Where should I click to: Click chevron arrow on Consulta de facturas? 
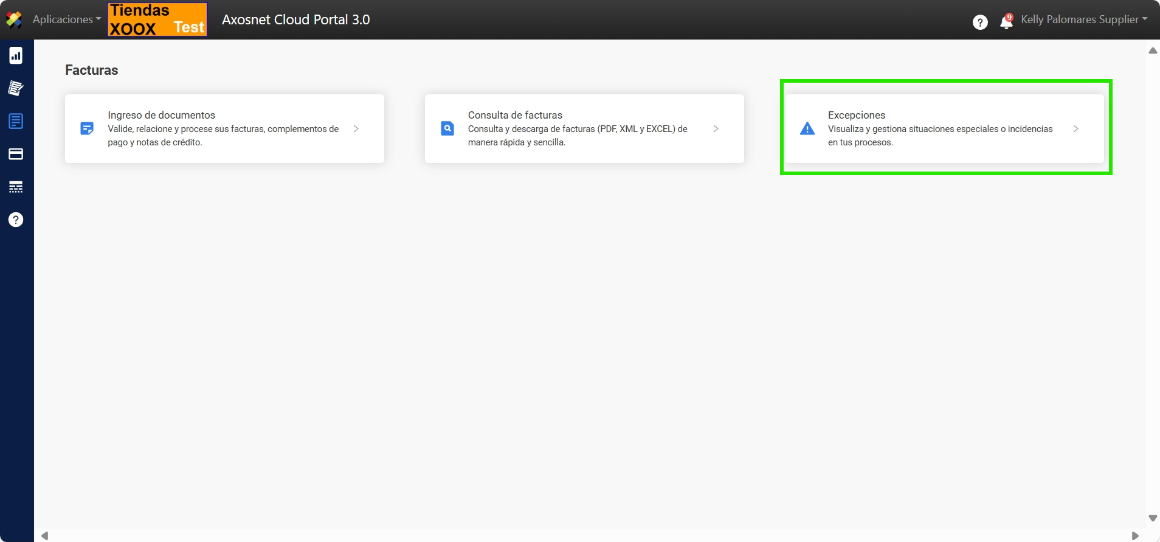click(x=716, y=128)
